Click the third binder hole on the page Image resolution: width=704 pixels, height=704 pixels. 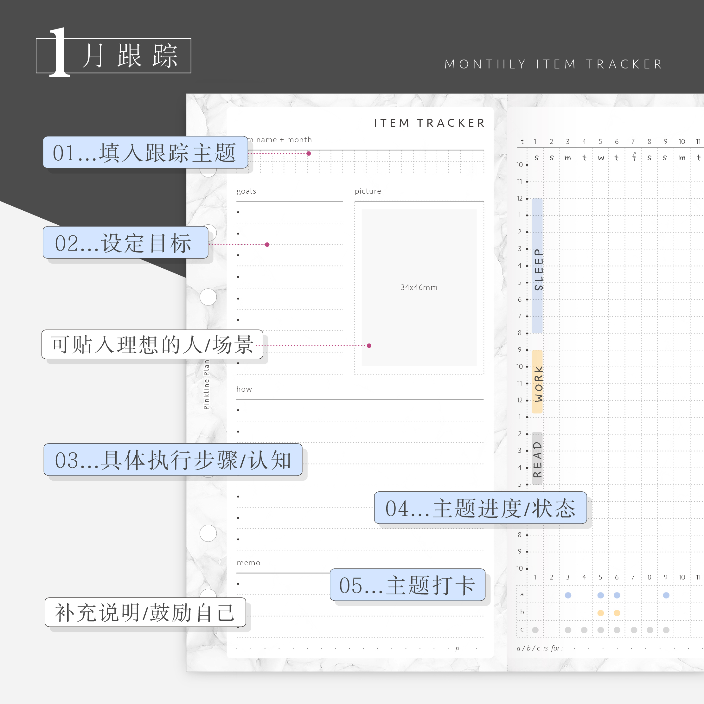point(208,297)
